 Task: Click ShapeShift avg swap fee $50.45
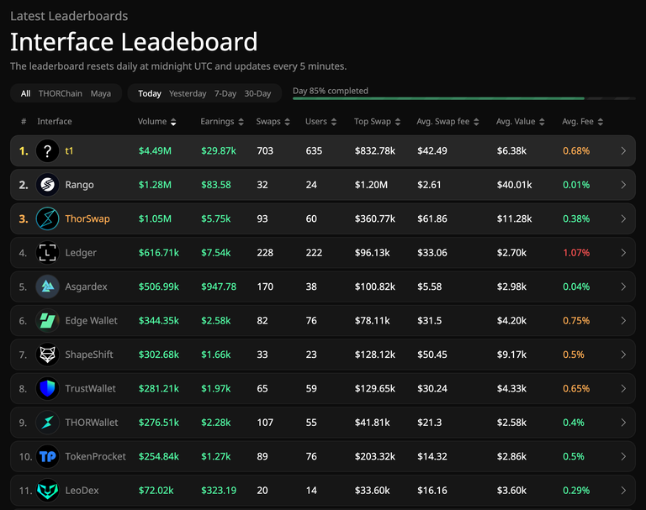(x=432, y=355)
